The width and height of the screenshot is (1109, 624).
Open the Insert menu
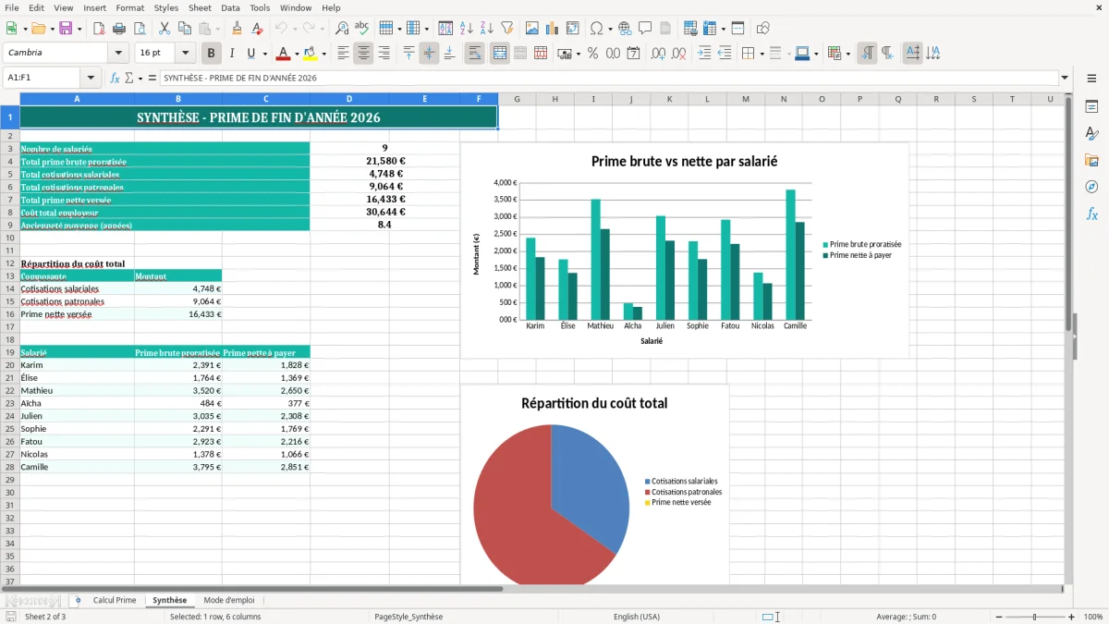(x=94, y=7)
